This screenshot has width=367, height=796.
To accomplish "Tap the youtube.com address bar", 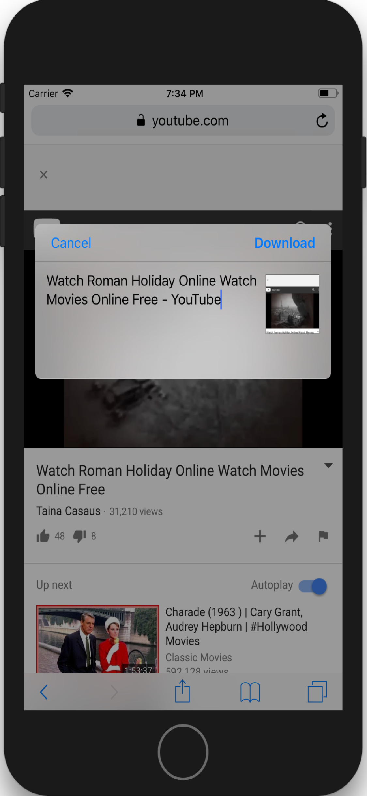I will (183, 121).
